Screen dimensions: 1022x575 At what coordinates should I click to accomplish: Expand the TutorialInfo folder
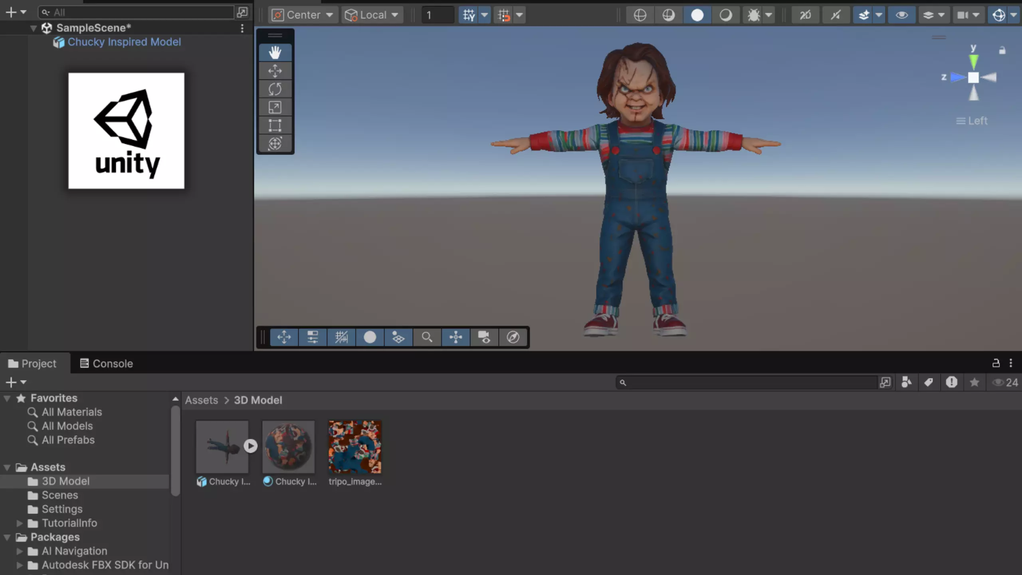(19, 523)
